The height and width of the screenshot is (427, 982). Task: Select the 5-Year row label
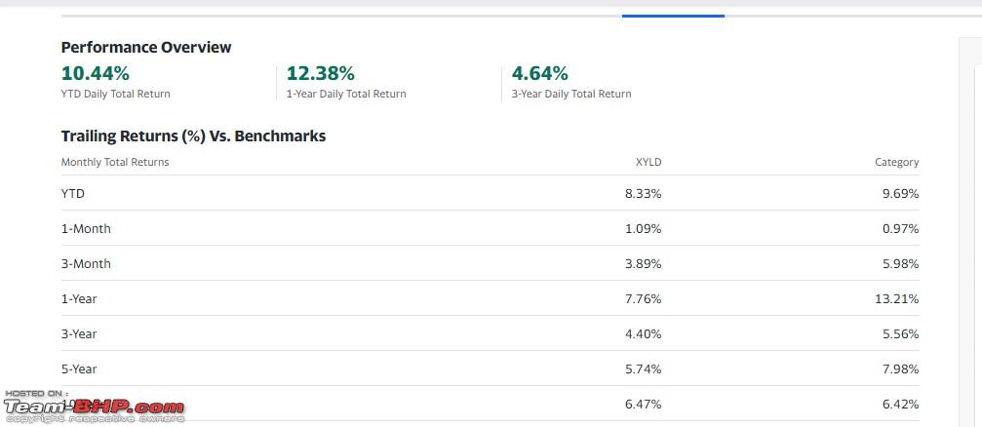tap(79, 369)
